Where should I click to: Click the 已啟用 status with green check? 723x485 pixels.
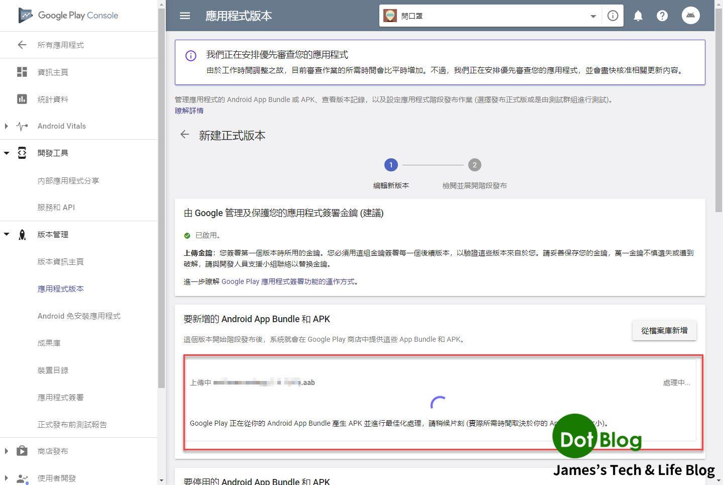[x=202, y=235]
